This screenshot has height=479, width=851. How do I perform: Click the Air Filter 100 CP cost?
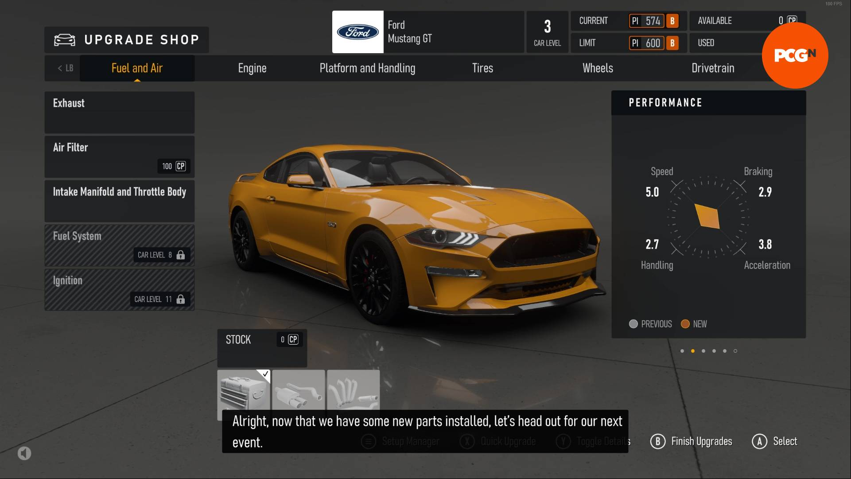(174, 166)
